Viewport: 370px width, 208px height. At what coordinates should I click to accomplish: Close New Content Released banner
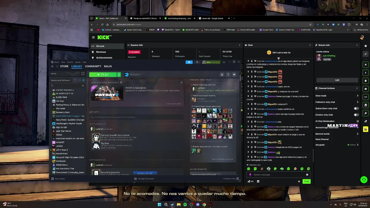point(182,83)
